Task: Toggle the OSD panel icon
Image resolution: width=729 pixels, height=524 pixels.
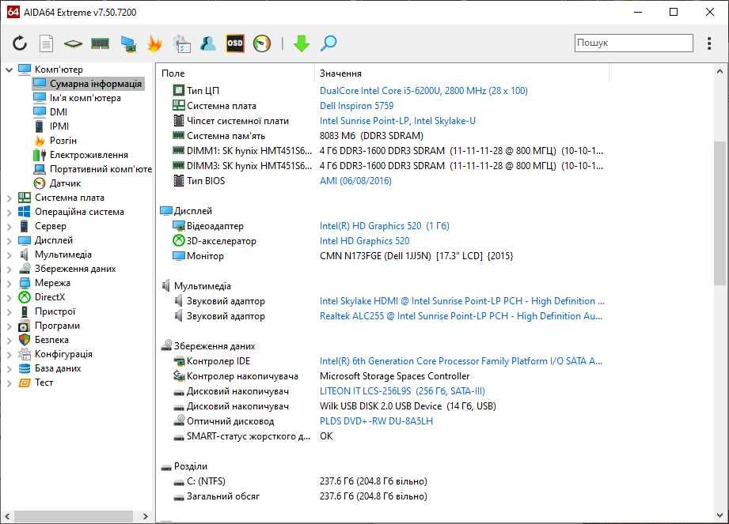Action: tap(235, 43)
